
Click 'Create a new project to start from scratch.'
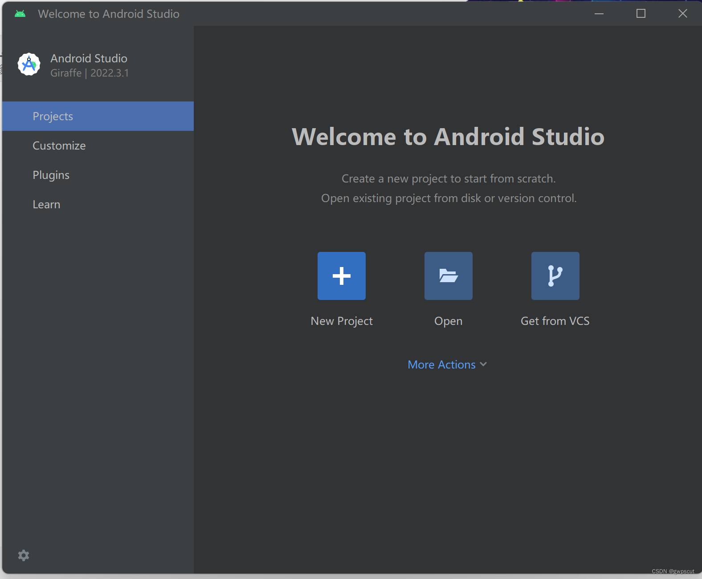449,178
